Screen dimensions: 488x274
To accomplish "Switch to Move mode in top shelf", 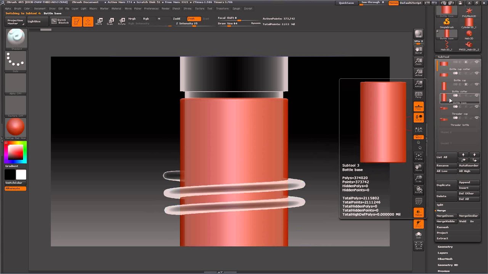I will pyautogui.click(x=99, y=22).
